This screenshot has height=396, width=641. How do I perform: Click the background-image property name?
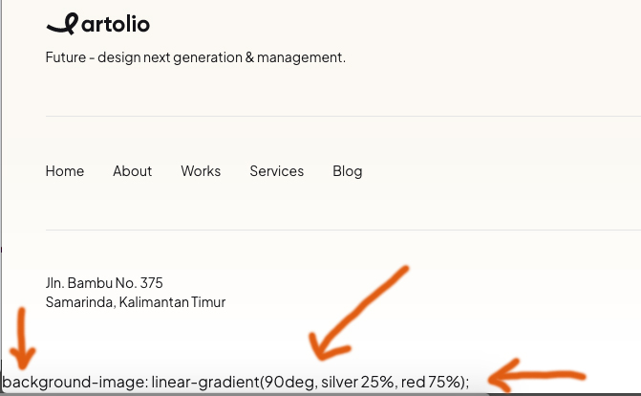coord(73,383)
